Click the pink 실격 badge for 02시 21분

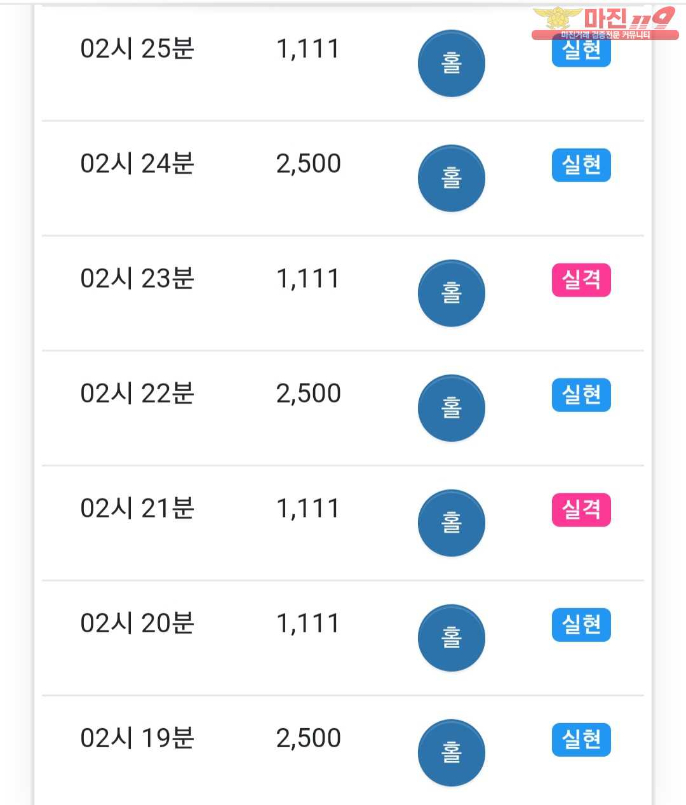(581, 510)
